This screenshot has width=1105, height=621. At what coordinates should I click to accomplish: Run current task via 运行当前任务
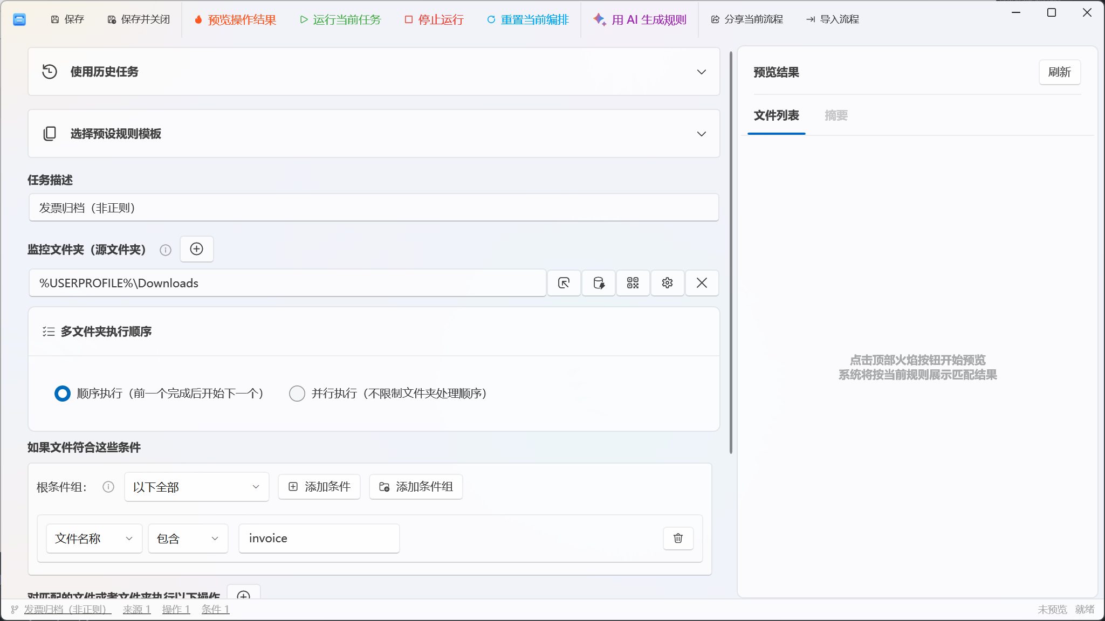pyautogui.click(x=340, y=19)
